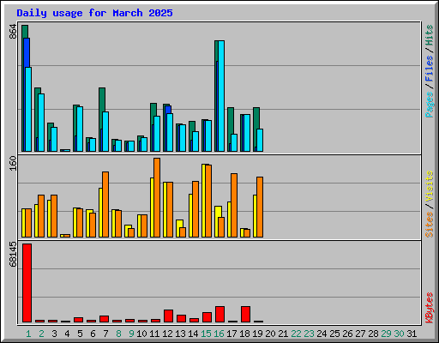Viewport: 439px width, 343px height.
Task: Click the day 29 axis label
Action: click(386, 334)
